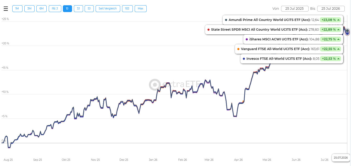
Task: Click the 25.07.2026 date marker label
Action: (x=341, y=158)
